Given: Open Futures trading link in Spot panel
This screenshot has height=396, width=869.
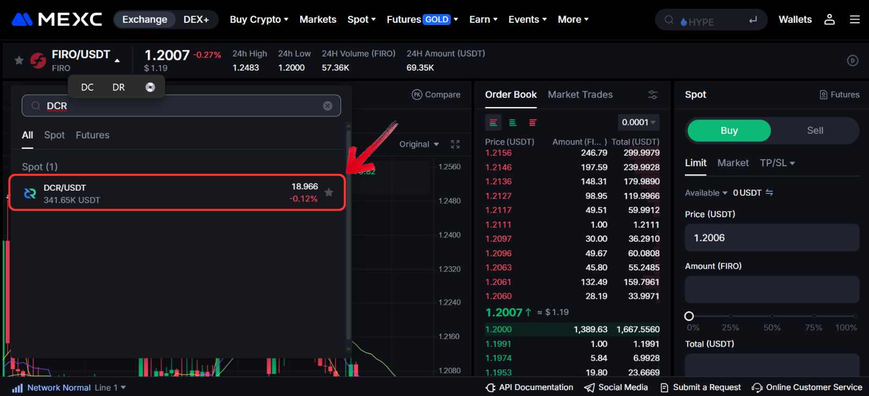Looking at the screenshot, I should point(840,95).
